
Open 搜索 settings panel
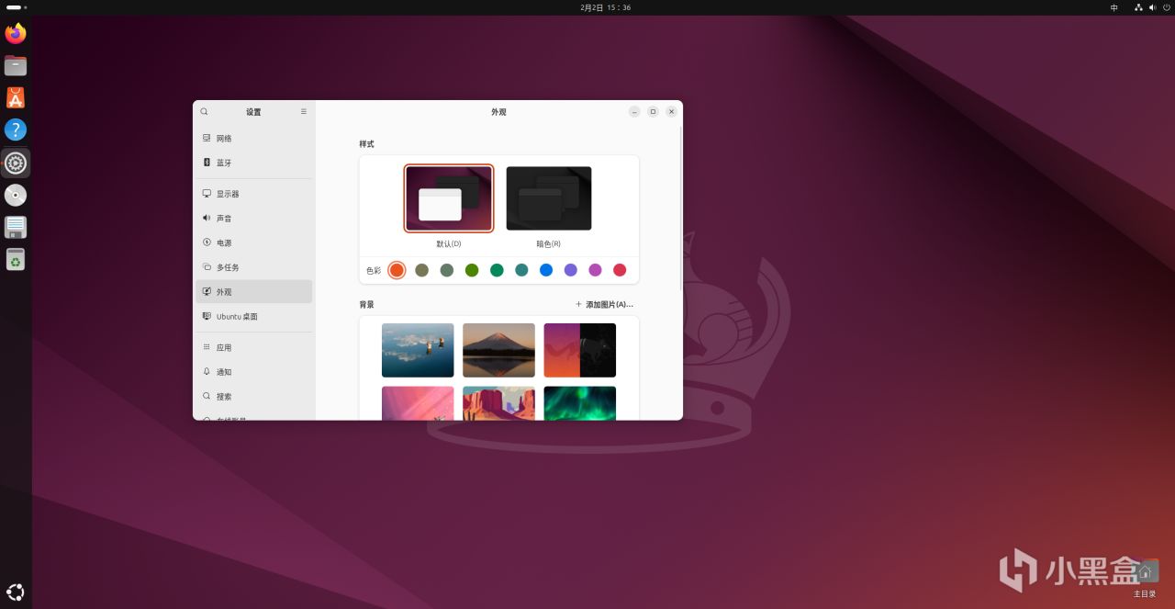(254, 397)
